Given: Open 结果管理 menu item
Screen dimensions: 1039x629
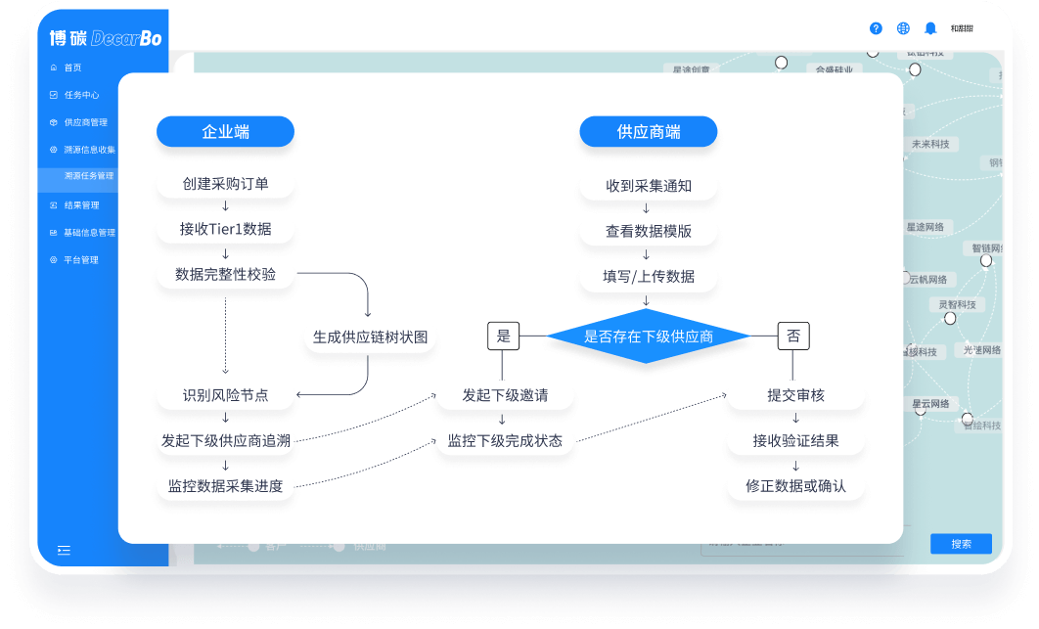Looking at the screenshot, I should tap(81, 205).
